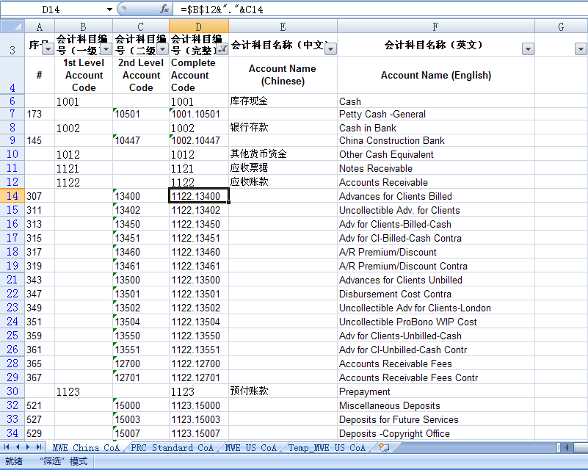Image resolution: width=588 pixels, height=470 pixels.
Task: Open filter dropdown for column A header
Action: pos(48,49)
